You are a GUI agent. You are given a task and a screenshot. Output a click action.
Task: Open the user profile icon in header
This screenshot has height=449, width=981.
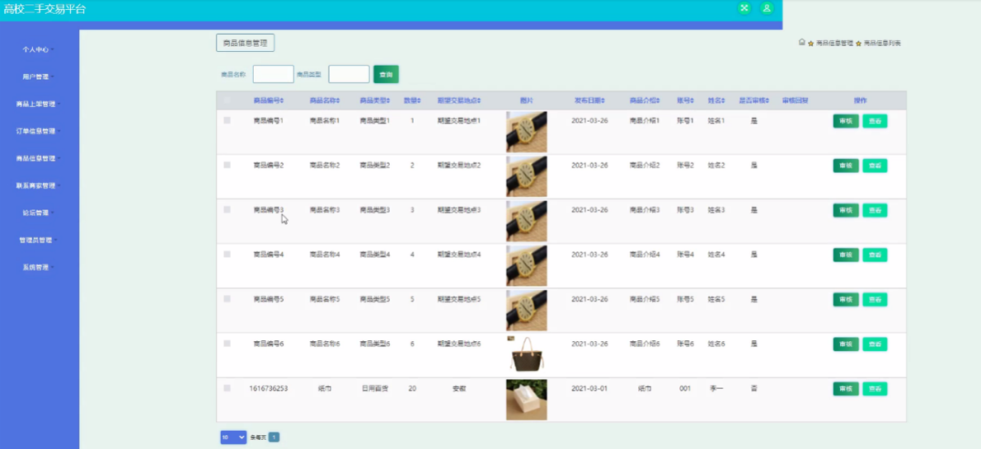(767, 8)
